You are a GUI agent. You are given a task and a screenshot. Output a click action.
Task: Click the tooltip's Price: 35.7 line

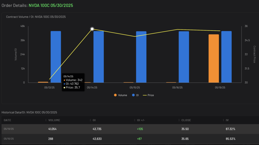[x=72, y=87]
